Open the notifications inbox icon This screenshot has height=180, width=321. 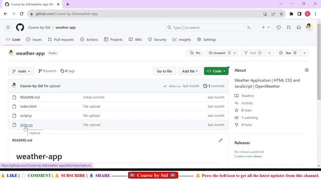click(299, 27)
